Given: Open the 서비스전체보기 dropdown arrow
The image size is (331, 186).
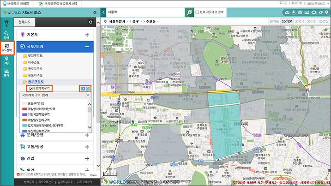Looking at the screenshot, I should tap(328, 4).
